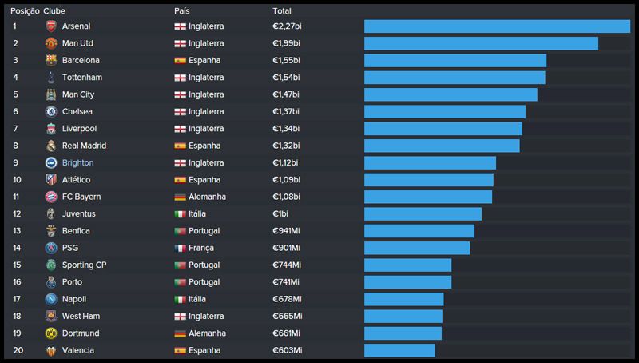Open the Brighton club link
This screenshot has height=363, width=639.
pos(77,163)
